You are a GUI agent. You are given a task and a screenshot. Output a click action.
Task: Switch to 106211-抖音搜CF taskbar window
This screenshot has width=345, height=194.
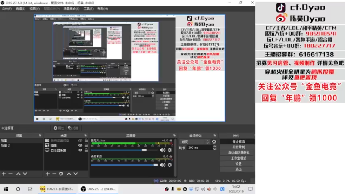coord(57,189)
